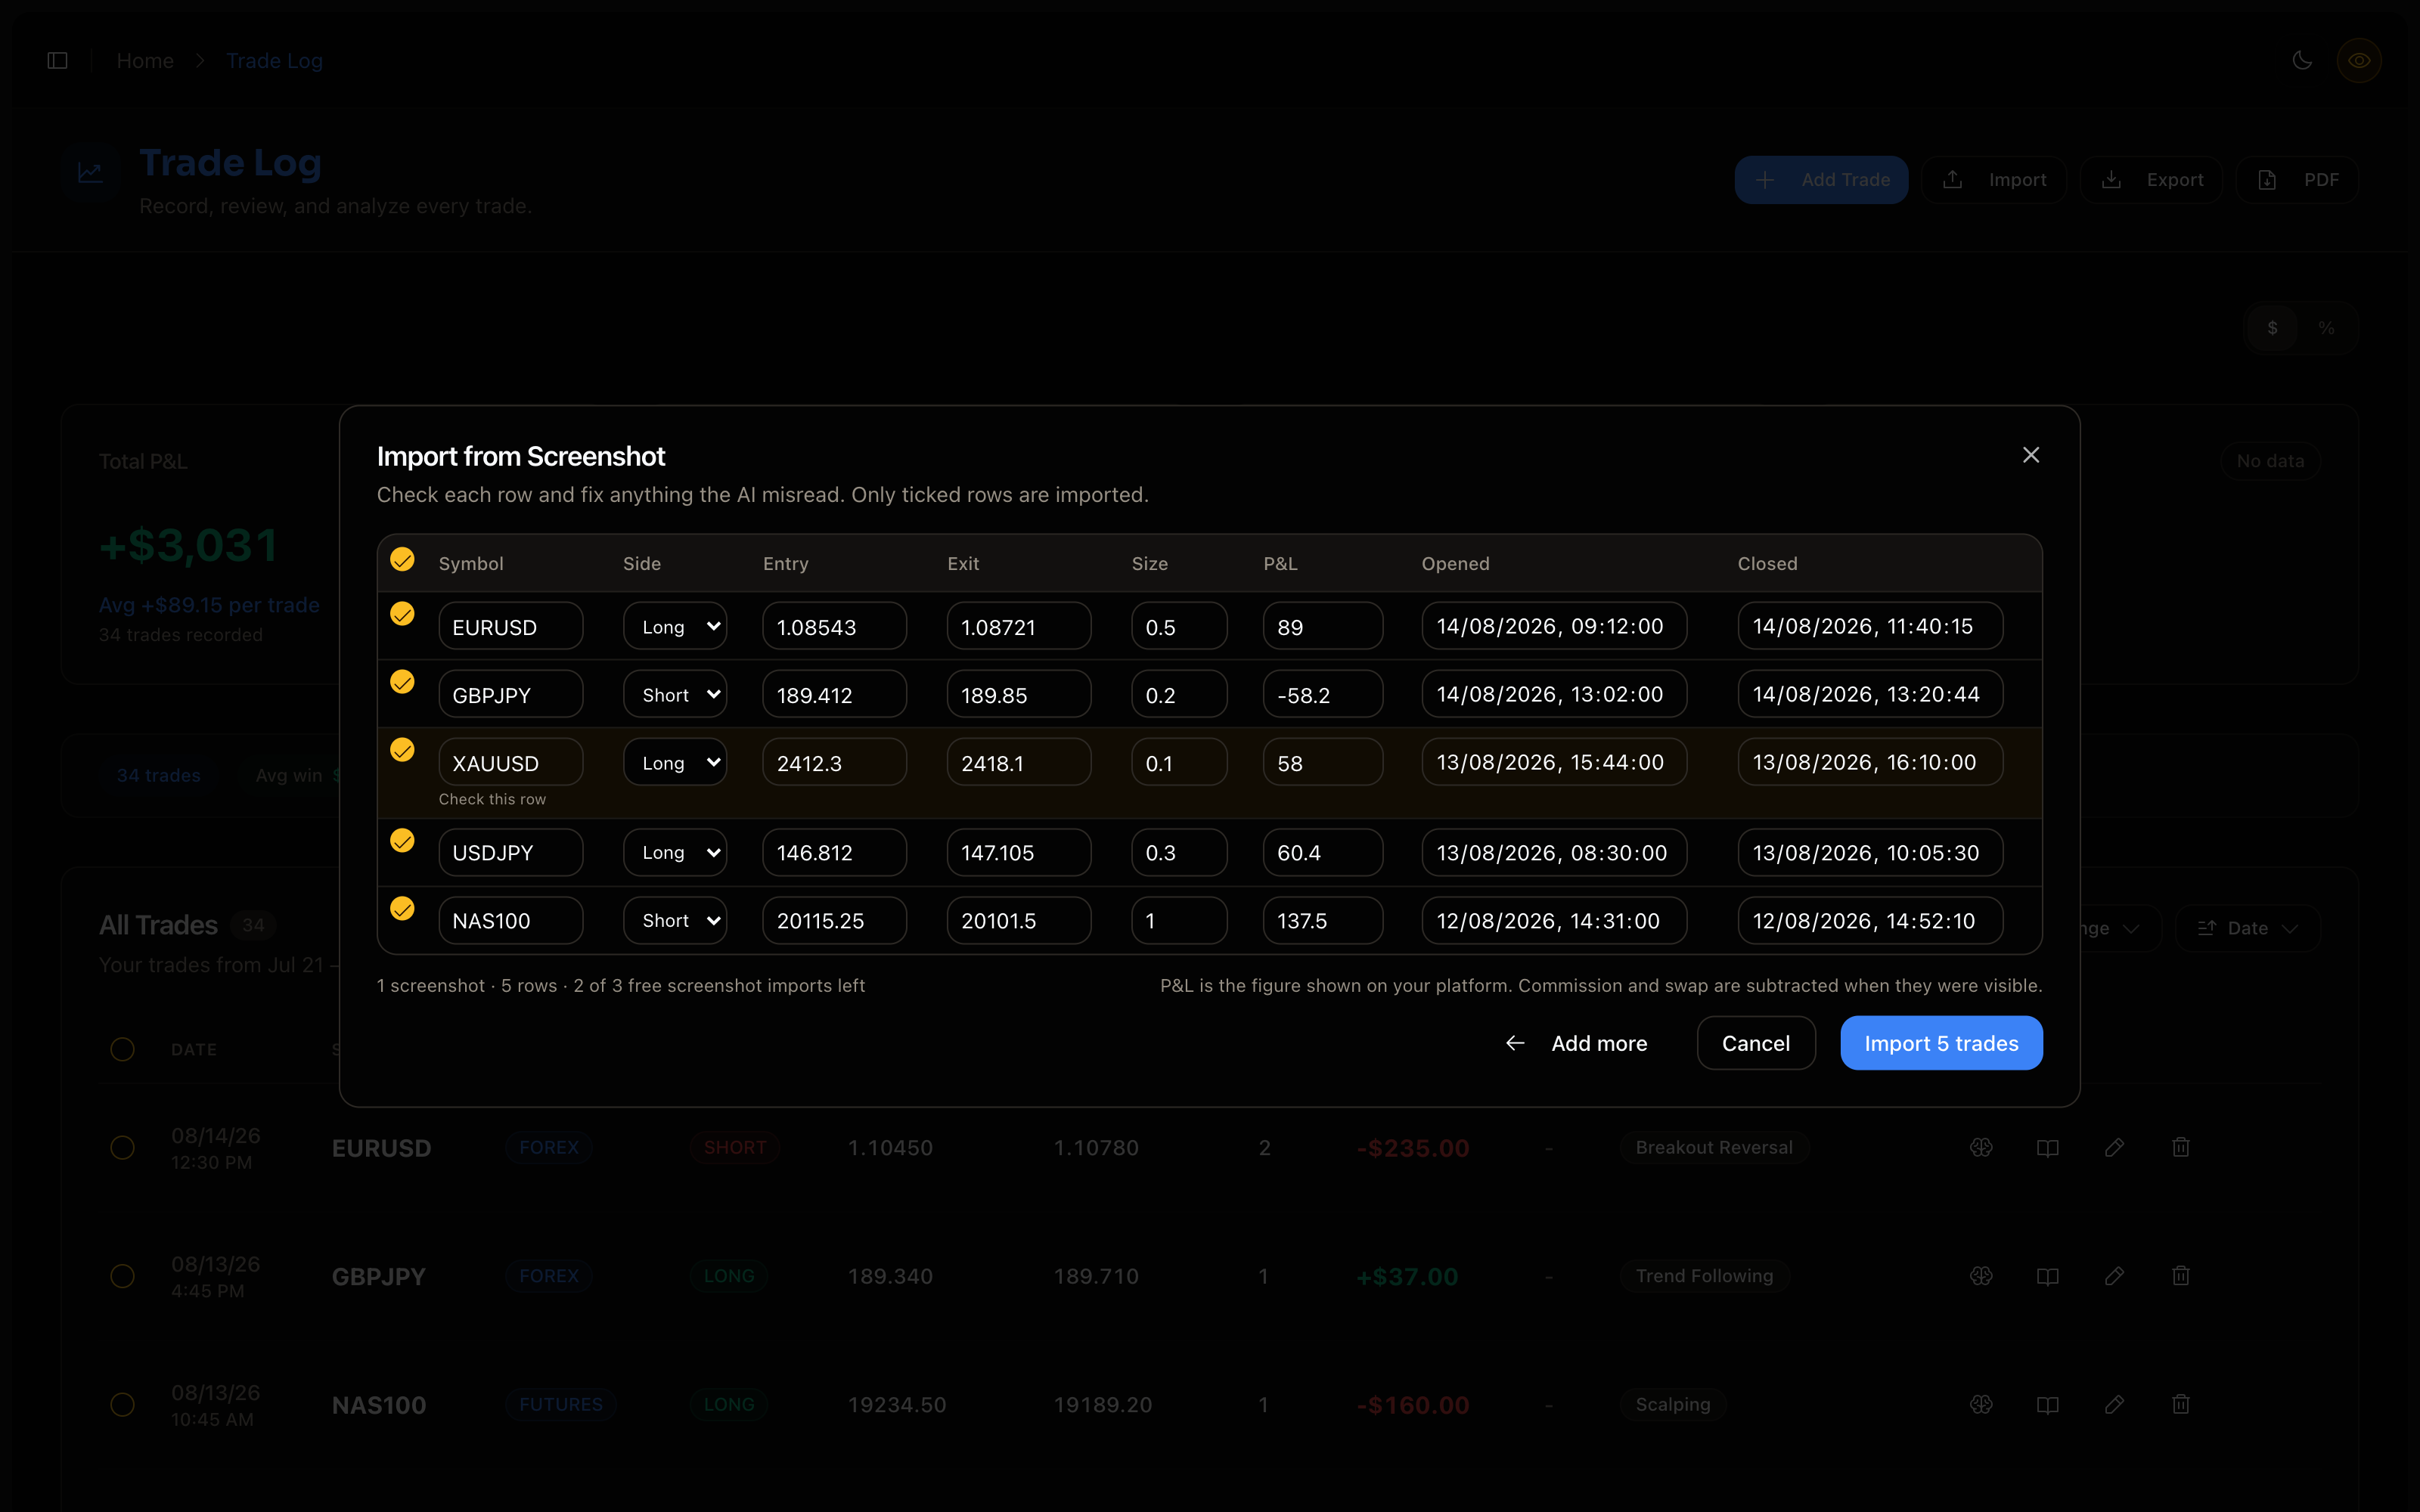Viewport: 2420px width, 1512px height.
Task: Open AI analysis brain icon for EURUSD trade
Action: pyautogui.click(x=1981, y=1147)
